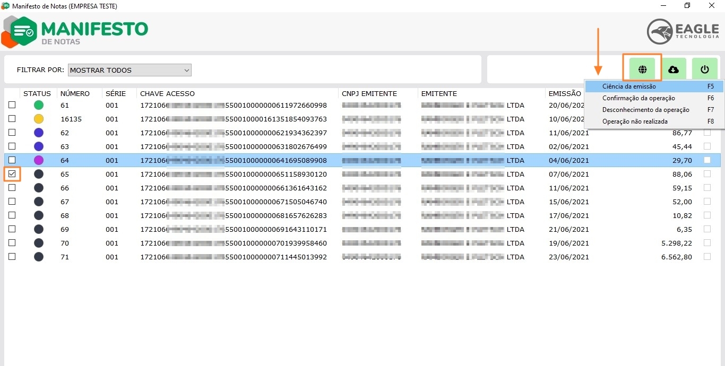
Task: Click the Manifesto de Notas logo
Action: tap(75, 32)
